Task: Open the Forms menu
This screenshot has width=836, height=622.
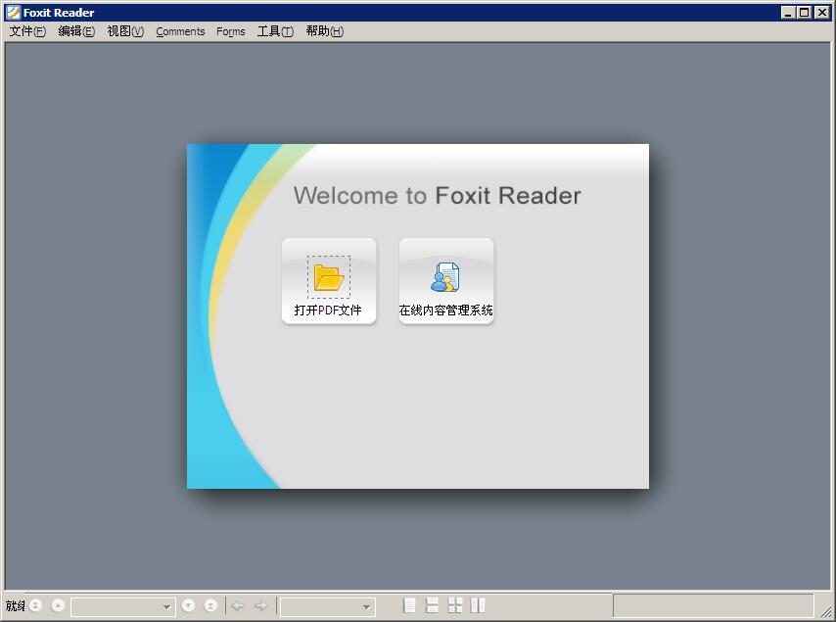Action: pos(230,31)
